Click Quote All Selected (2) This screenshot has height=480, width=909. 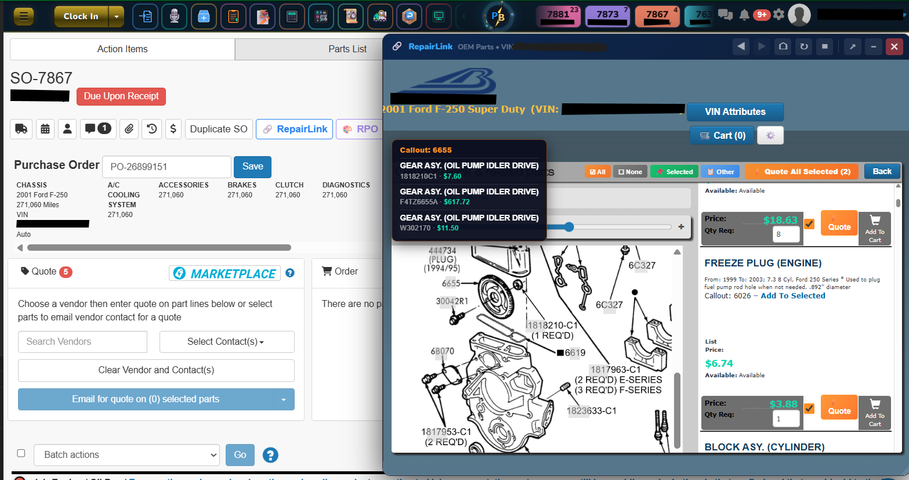[x=802, y=172]
